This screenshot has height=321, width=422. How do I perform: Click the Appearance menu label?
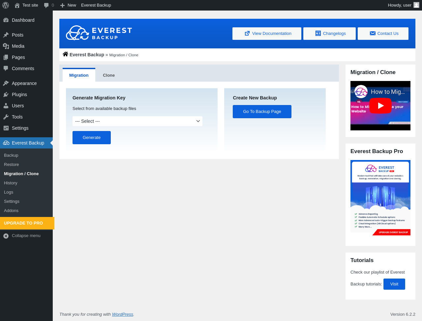click(24, 83)
